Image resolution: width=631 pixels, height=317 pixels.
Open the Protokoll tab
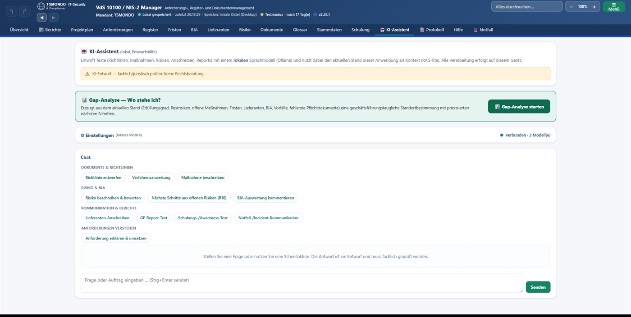[x=432, y=30]
